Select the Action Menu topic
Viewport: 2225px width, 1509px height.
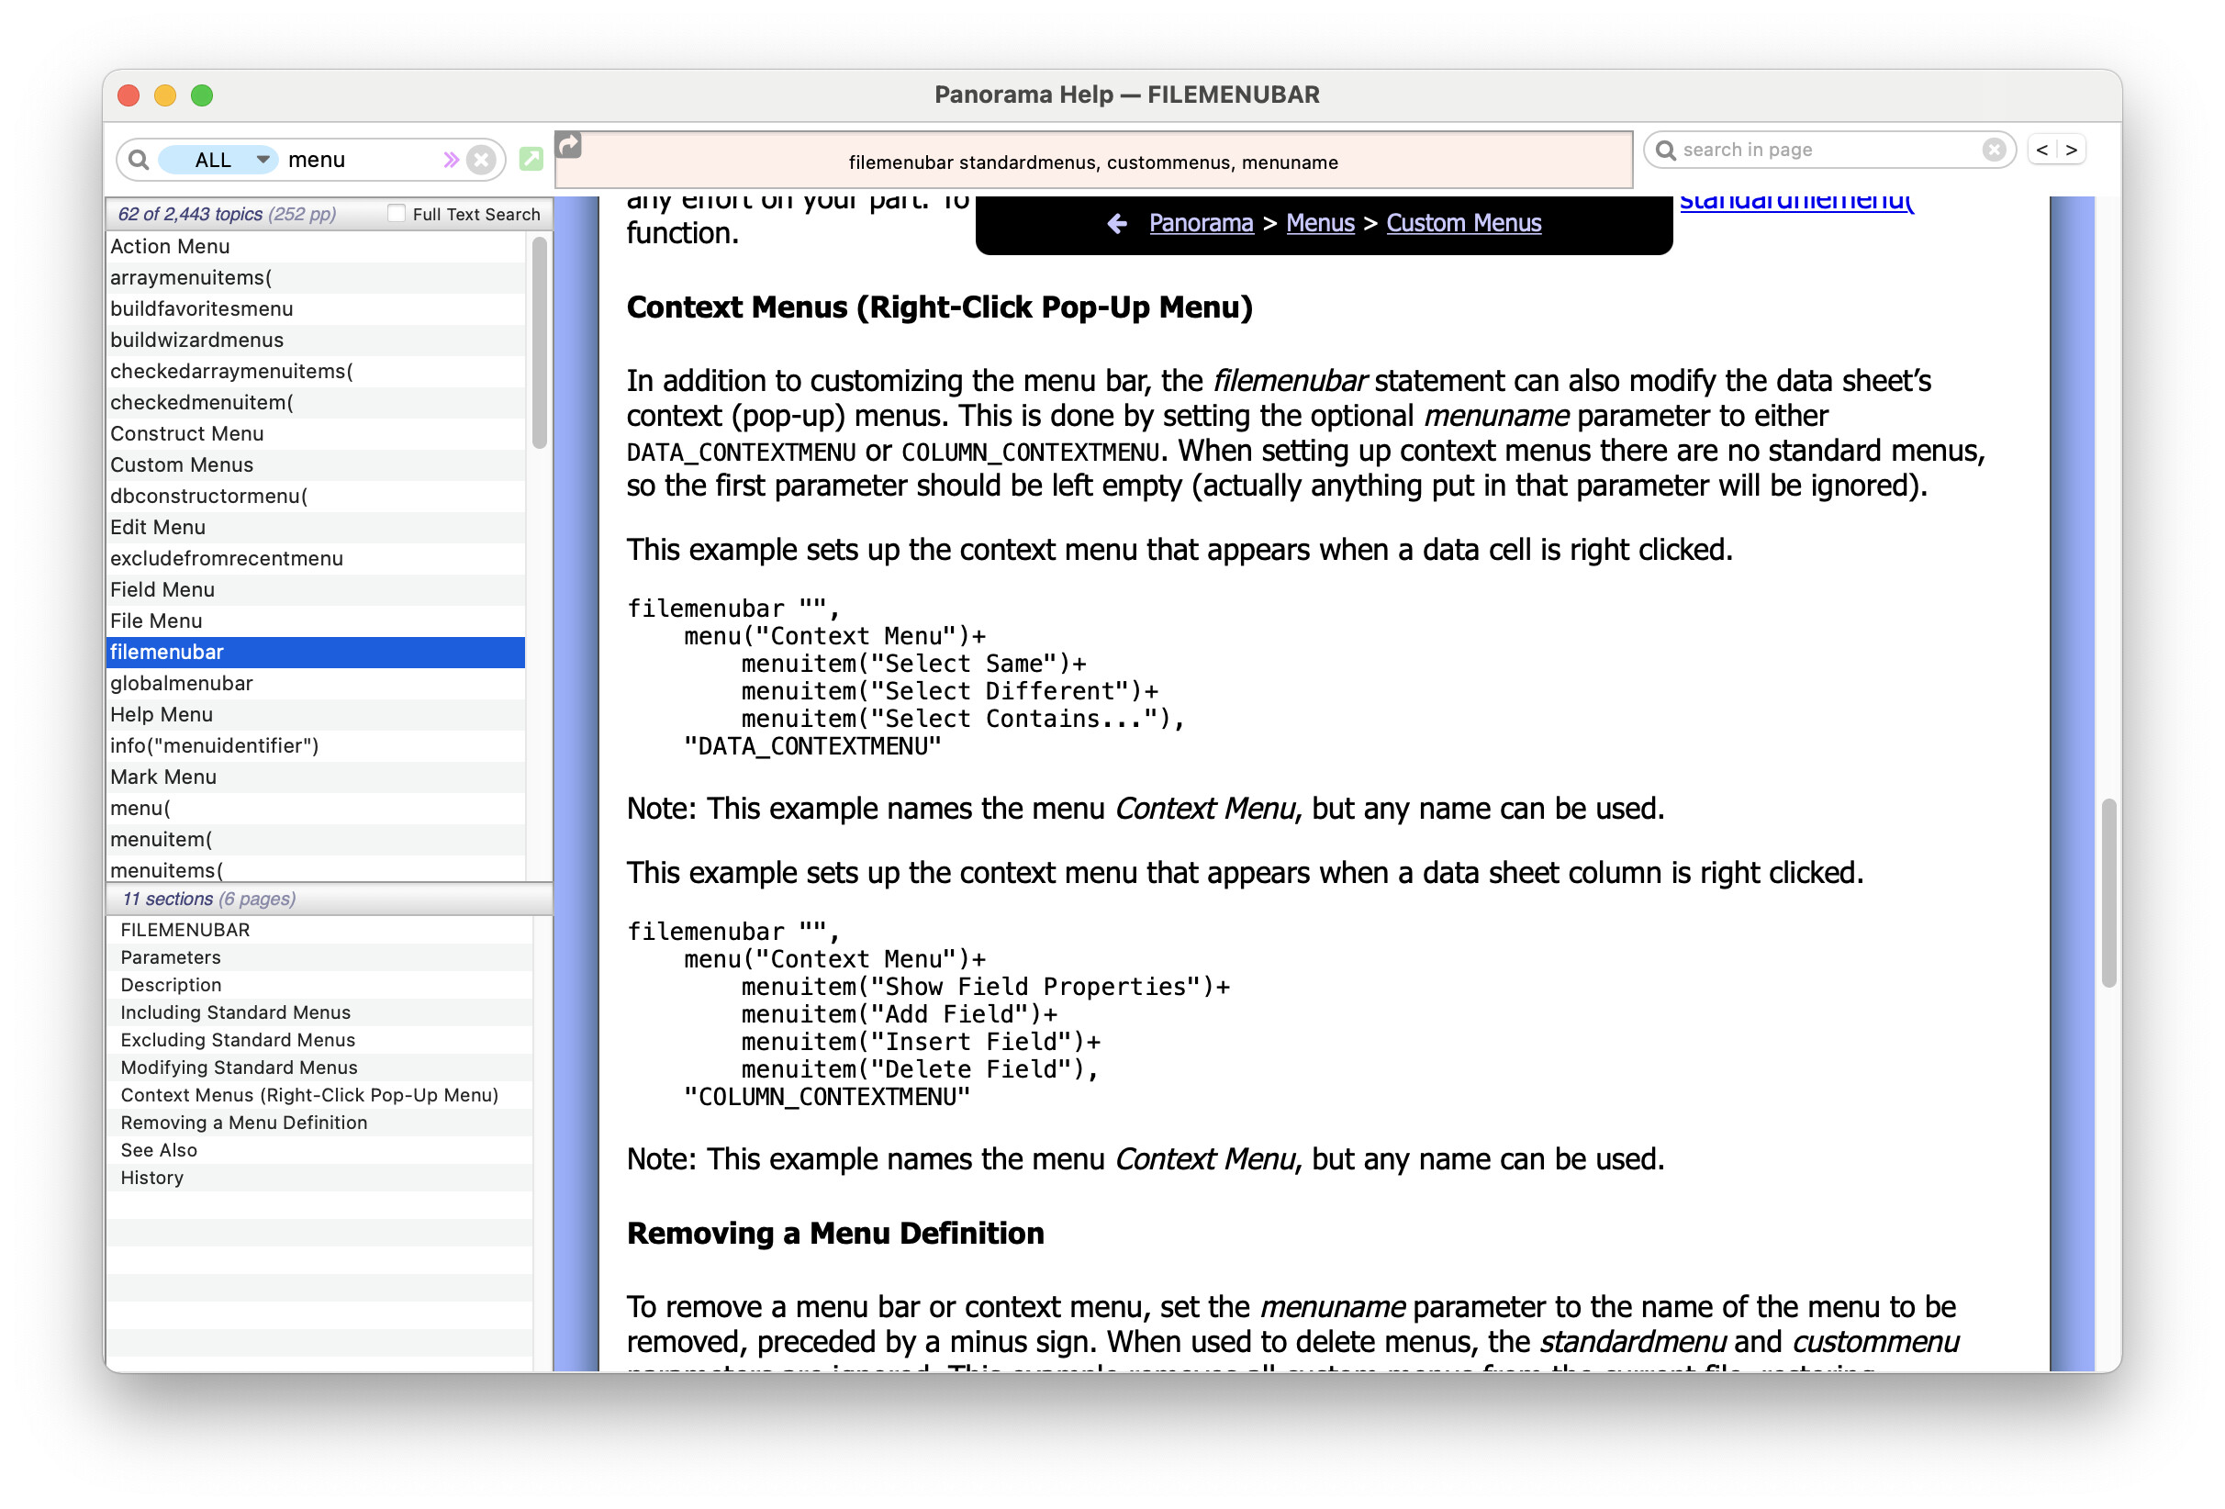pos(315,246)
